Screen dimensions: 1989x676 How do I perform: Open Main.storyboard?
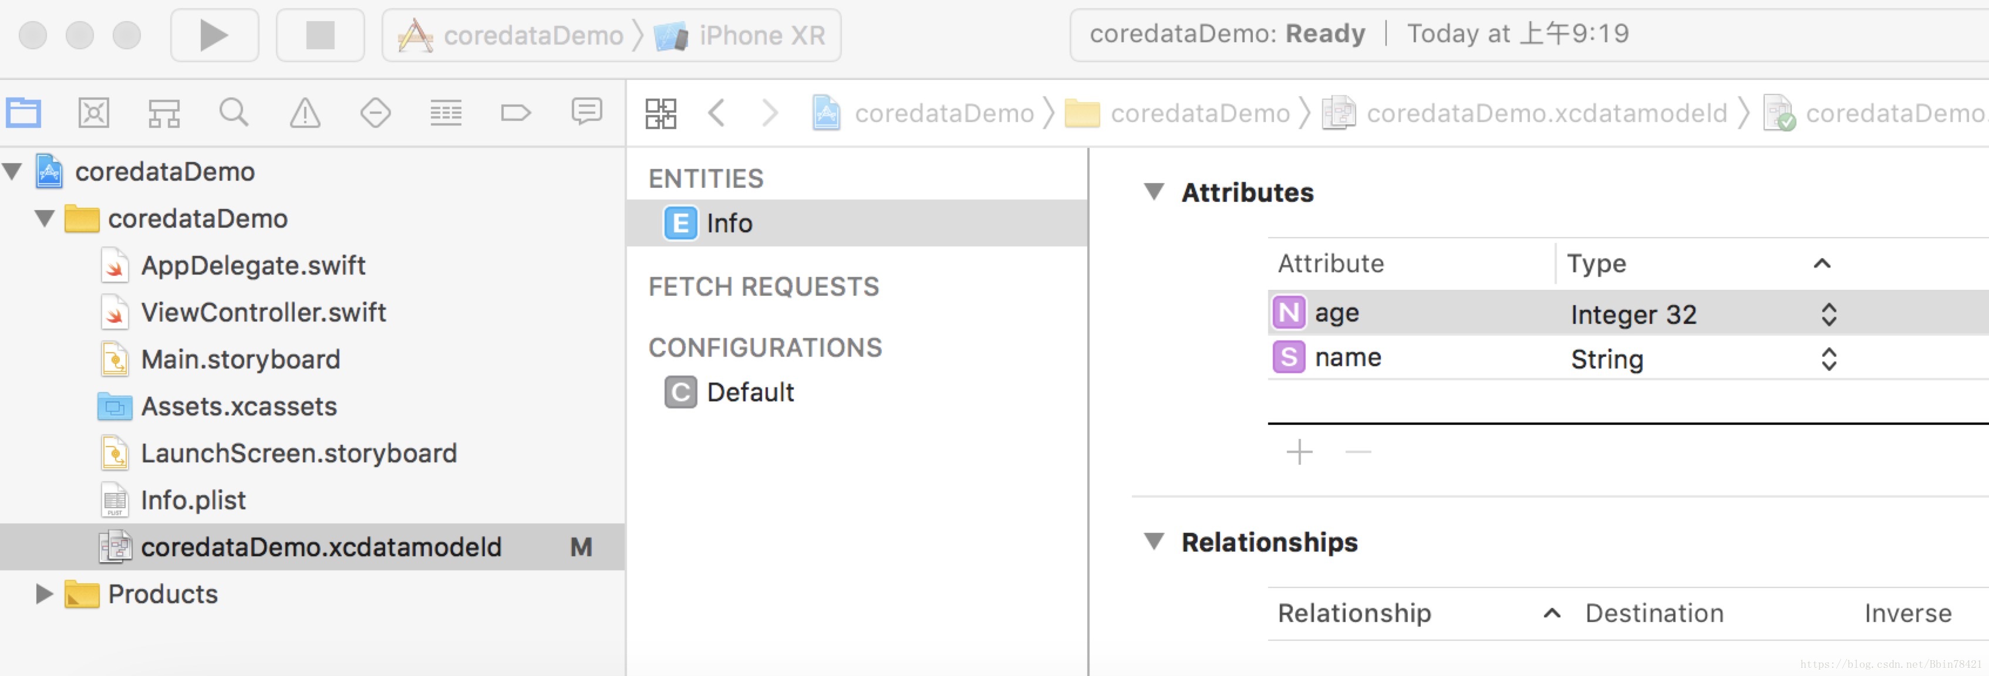tap(220, 360)
